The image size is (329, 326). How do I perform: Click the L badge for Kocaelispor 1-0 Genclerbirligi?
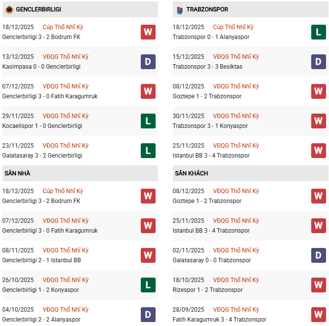pos(148,121)
